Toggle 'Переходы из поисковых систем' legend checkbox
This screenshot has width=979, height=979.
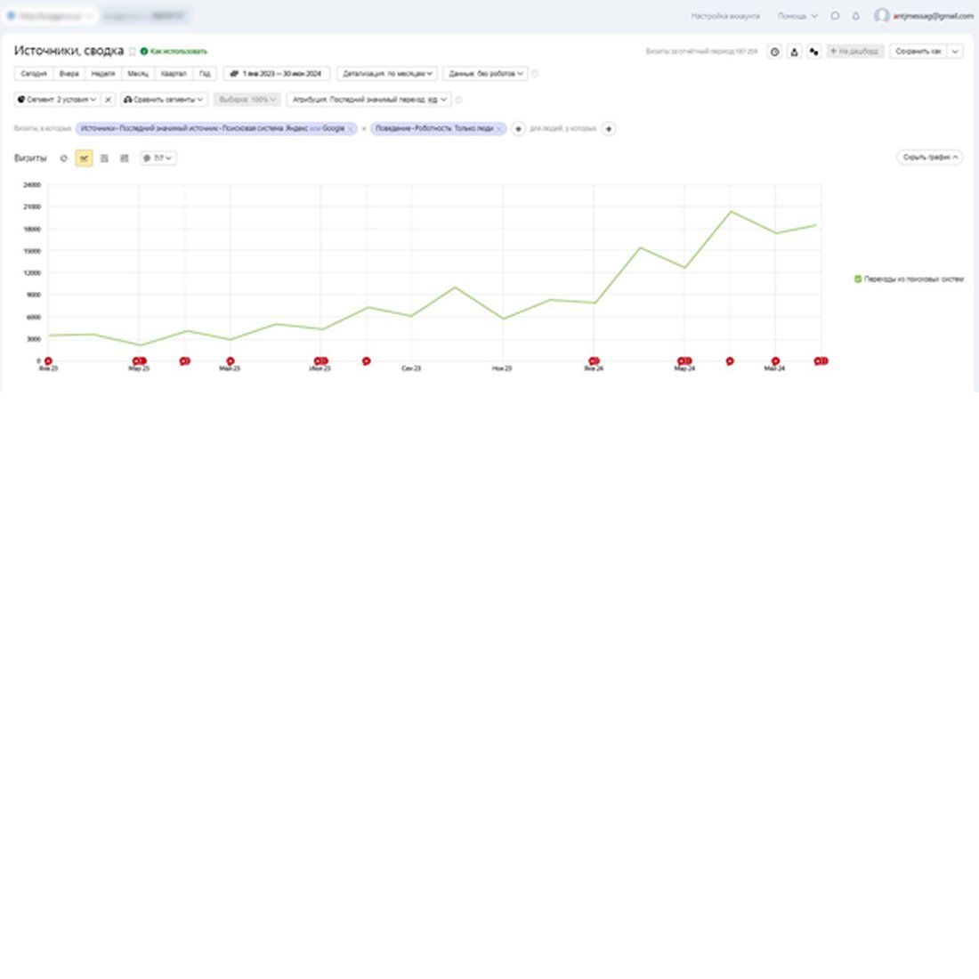(x=858, y=279)
